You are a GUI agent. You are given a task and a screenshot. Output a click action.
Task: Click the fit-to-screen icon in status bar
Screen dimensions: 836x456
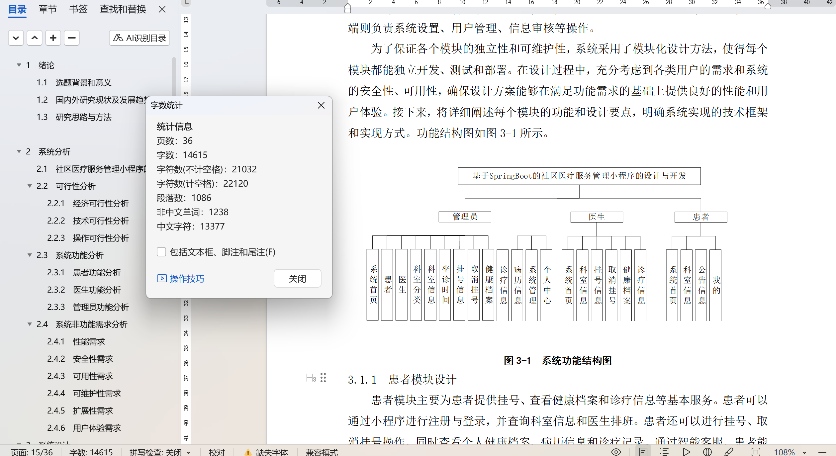756,452
